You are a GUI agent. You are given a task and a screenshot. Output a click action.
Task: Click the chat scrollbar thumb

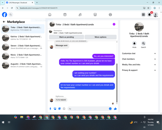pyautogui.click(x=117, y=83)
